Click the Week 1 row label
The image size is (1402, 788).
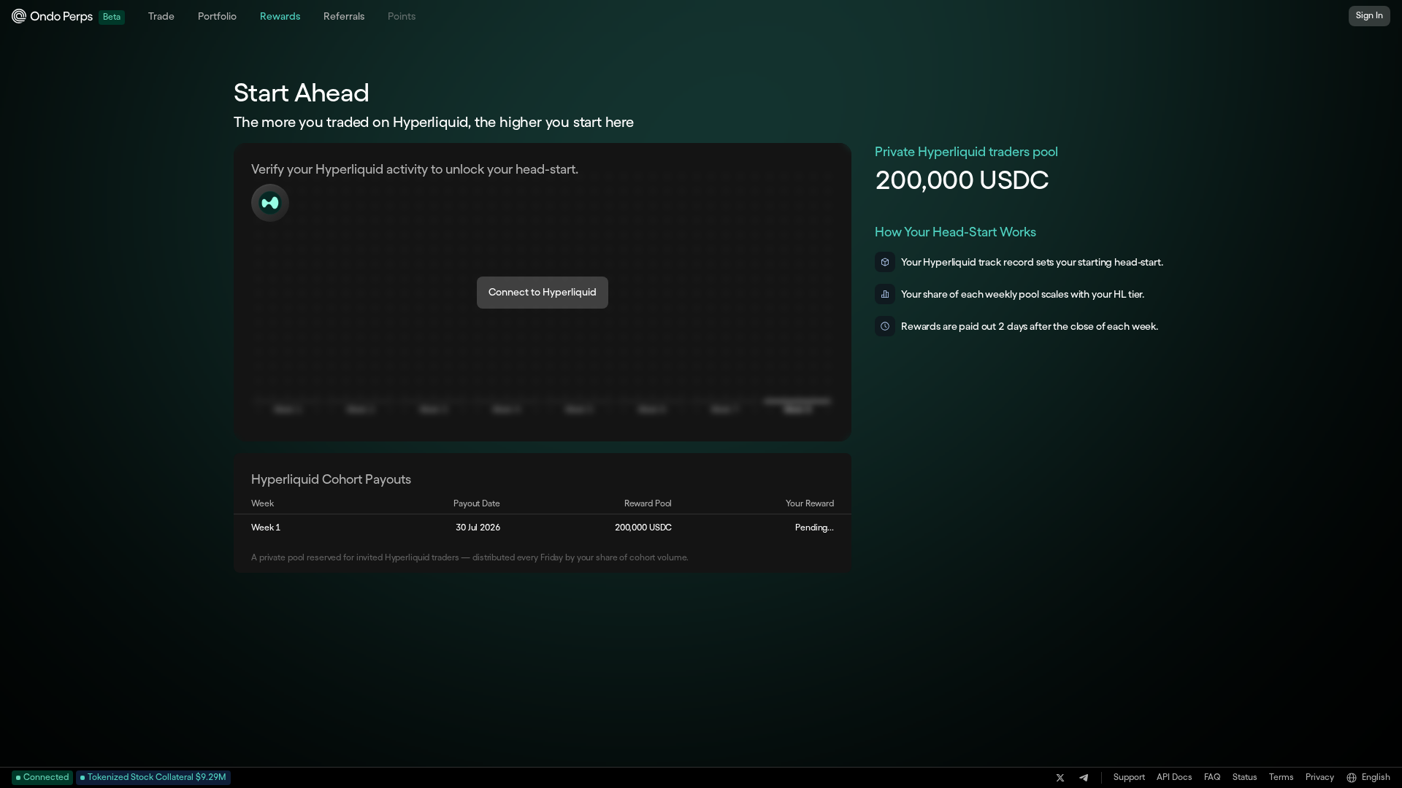point(266,528)
